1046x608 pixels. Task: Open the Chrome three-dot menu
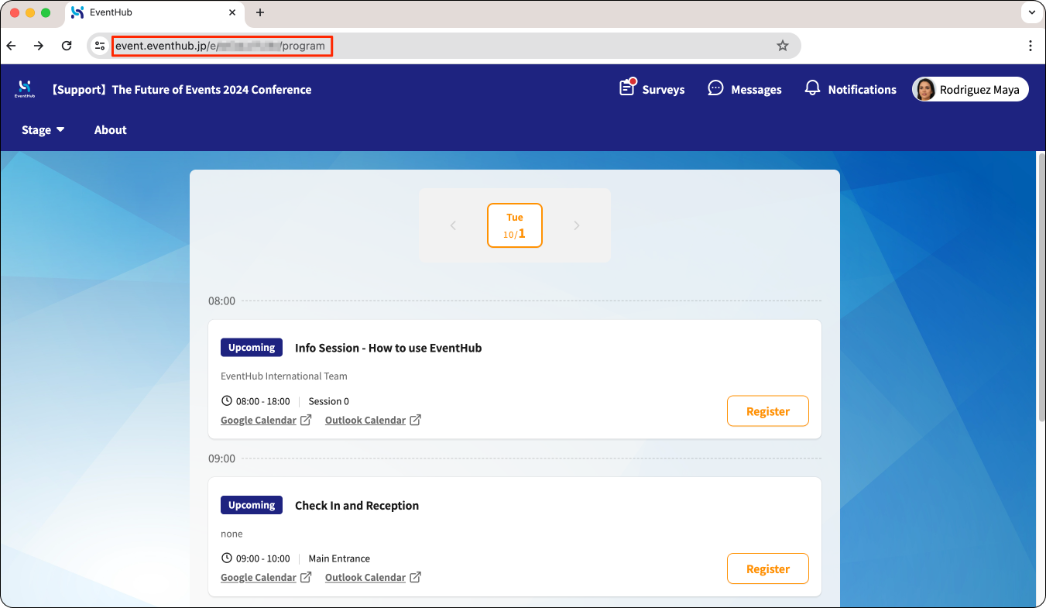pyautogui.click(x=1031, y=46)
